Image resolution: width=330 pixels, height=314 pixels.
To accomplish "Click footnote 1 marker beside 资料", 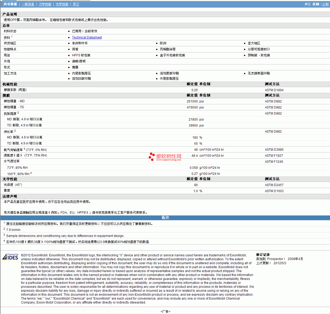I will click(x=12, y=37).
